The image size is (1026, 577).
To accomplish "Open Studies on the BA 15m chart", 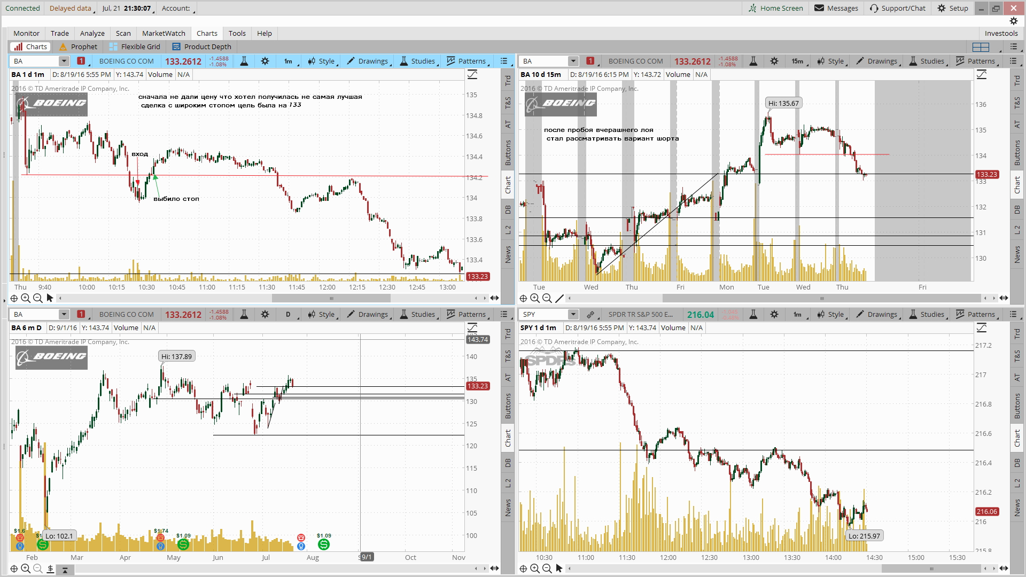I will pos(928,61).
